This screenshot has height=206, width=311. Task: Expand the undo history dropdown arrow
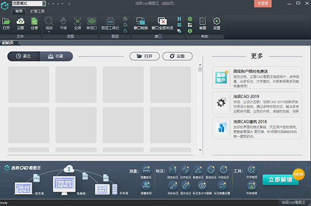(53, 4)
